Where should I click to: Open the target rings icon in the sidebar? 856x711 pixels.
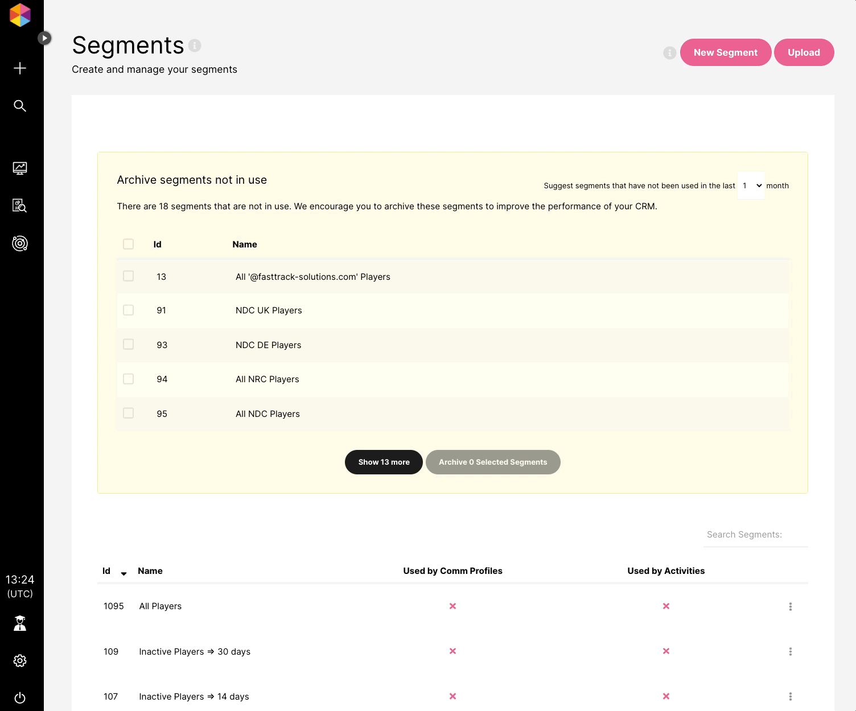point(20,243)
